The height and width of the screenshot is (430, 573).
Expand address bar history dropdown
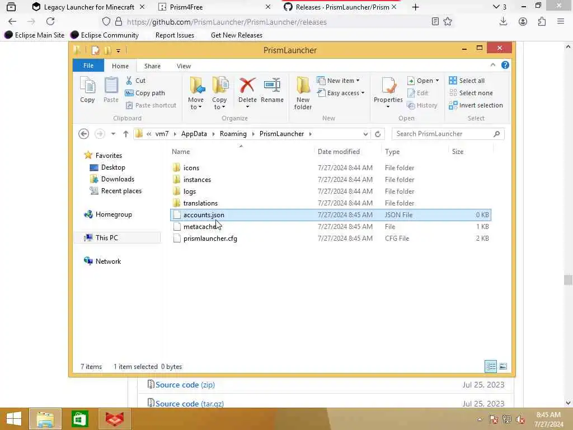click(x=365, y=134)
